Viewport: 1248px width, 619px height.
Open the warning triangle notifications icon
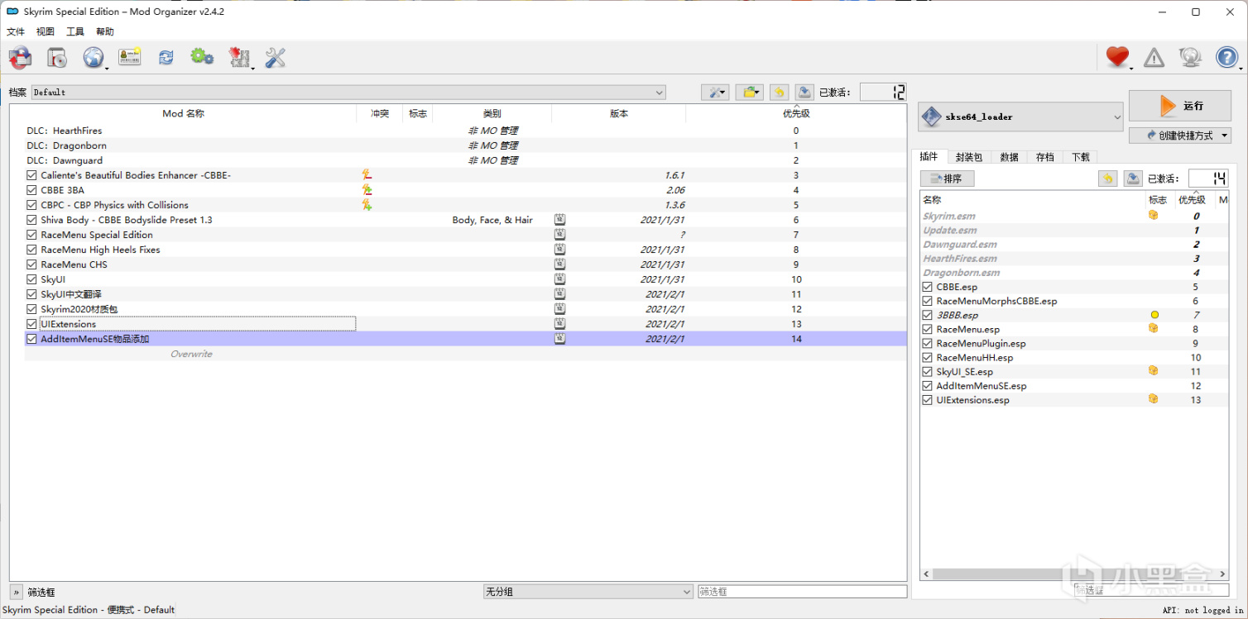click(1154, 57)
